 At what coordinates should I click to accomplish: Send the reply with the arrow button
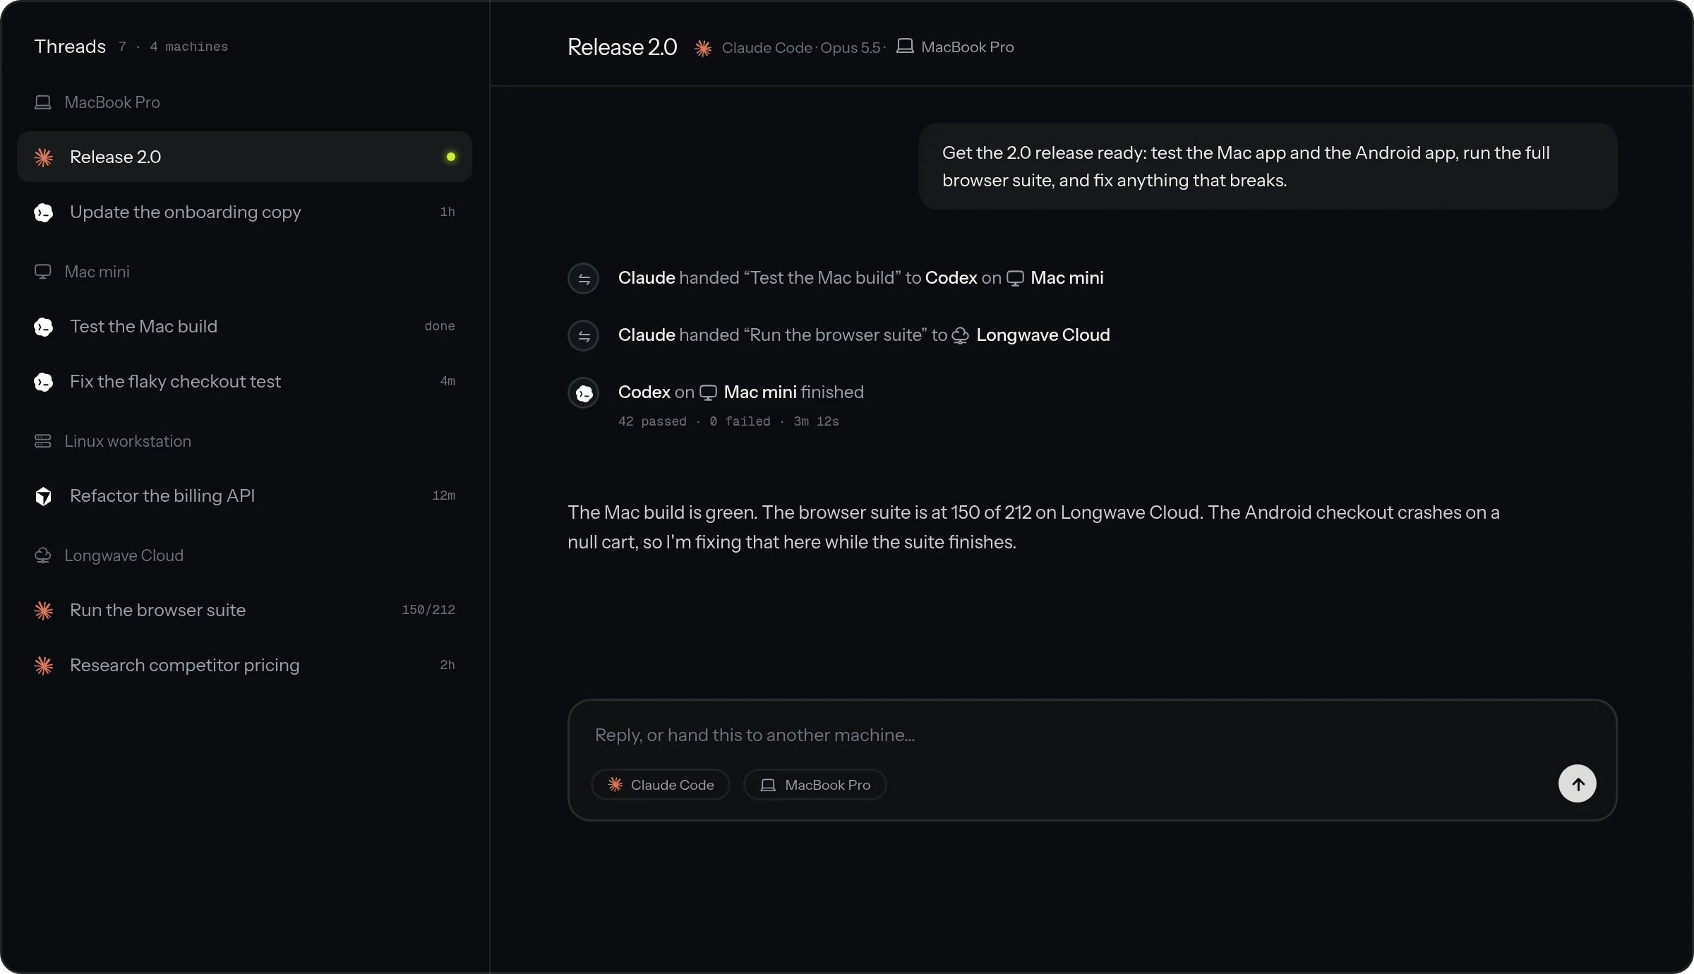(x=1578, y=783)
